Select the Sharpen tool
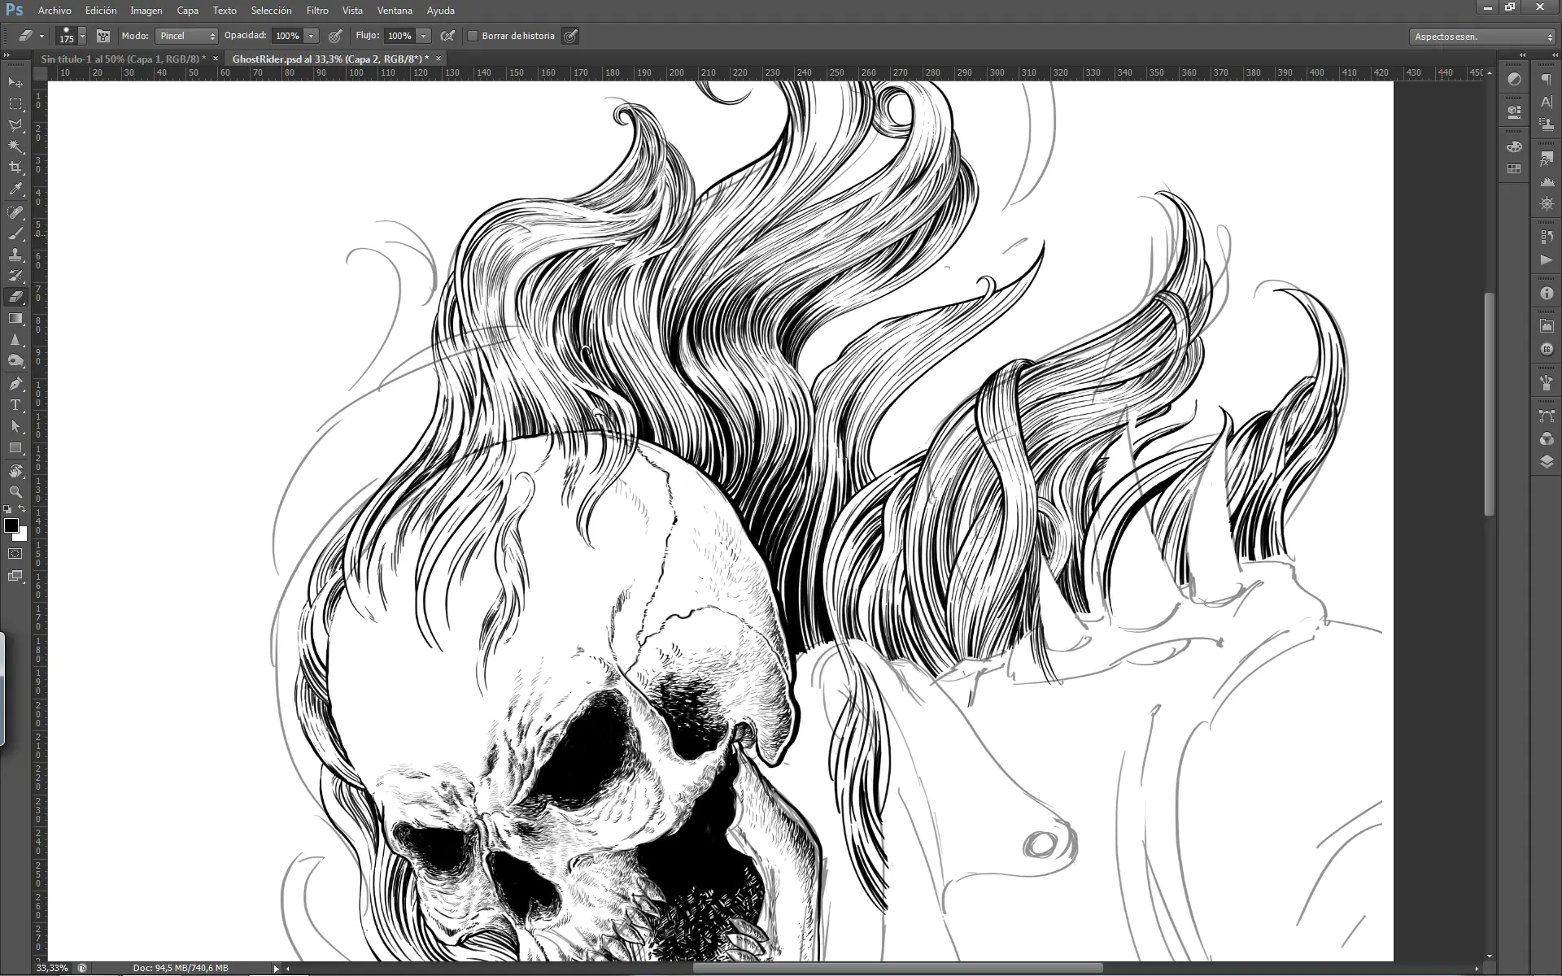The height and width of the screenshot is (976, 1562). coord(15,339)
